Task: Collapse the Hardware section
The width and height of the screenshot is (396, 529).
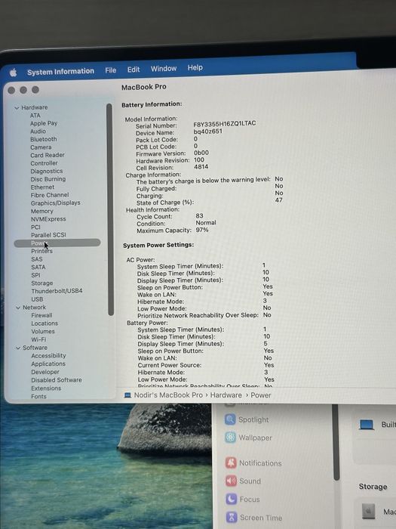Action: 17,108
